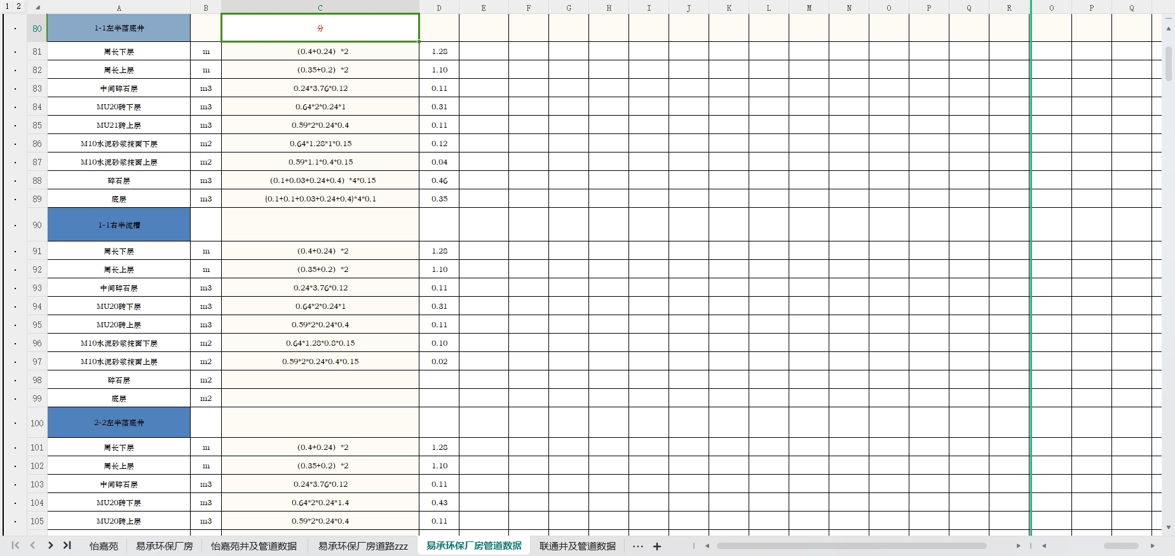Select row 100 header
The width and height of the screenshot is (1175, 556).
[37, 423]
